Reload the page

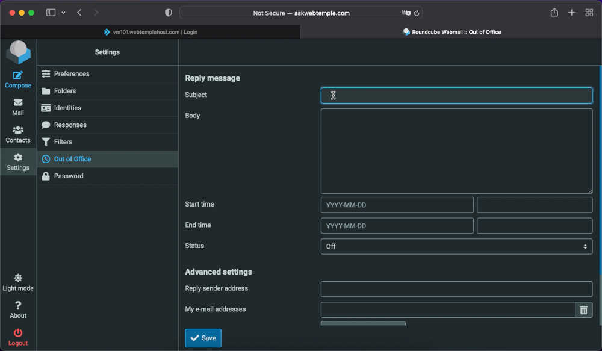pos(417,13)
